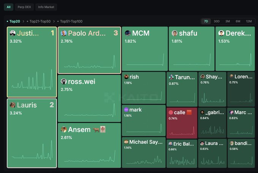Screen dimensions: 258x173
Task: Click Ansem profile avatar
Action: [63, 130]
